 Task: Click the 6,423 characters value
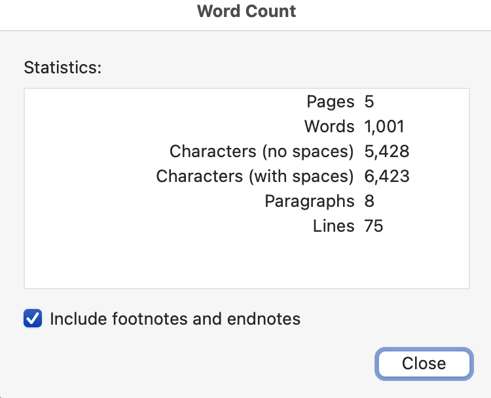[x=386, y=176]
